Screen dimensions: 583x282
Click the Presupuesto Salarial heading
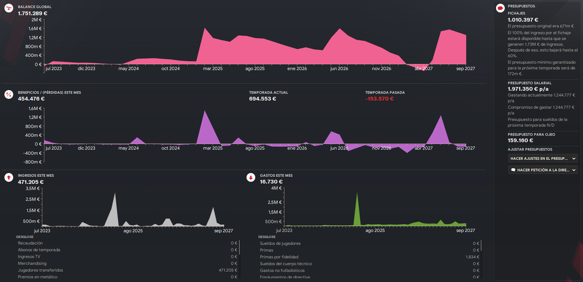(530, 83)
